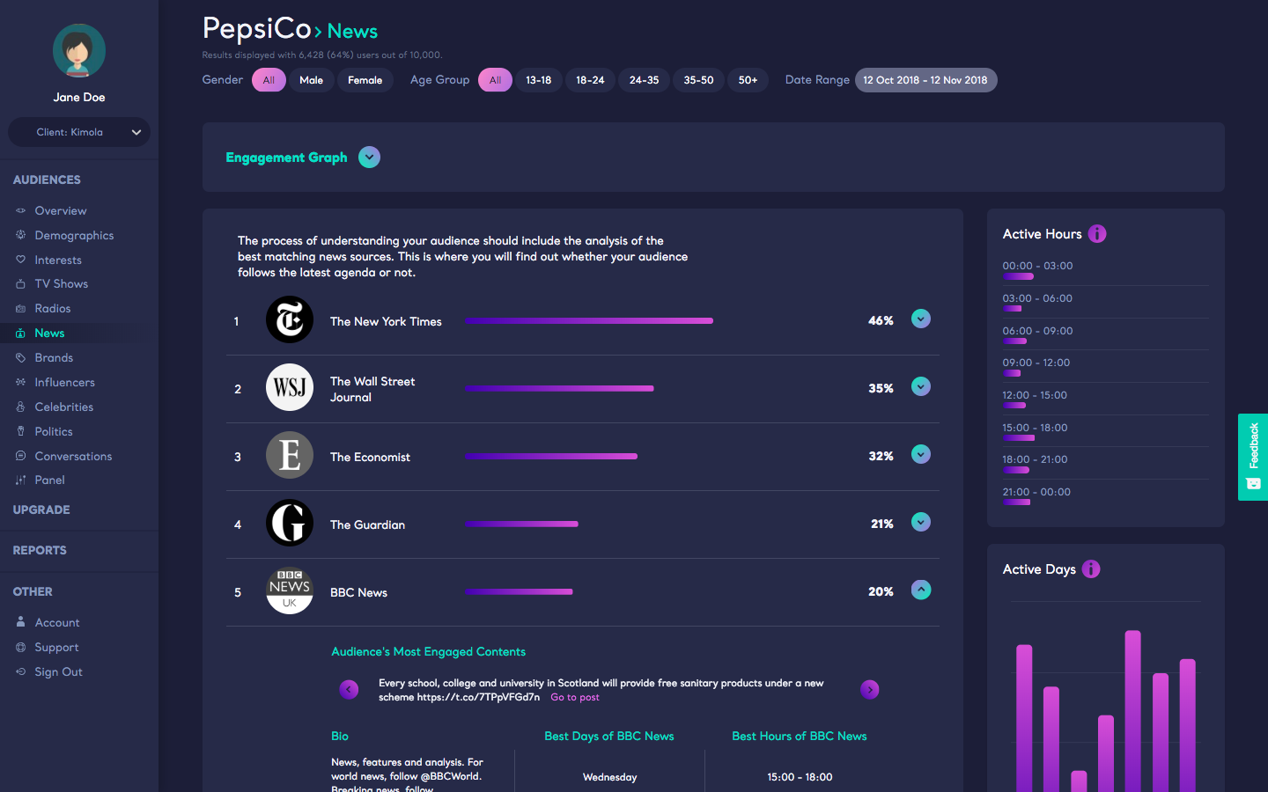Click the Account person icon
Image resolution: width=1268 pixels, height=792 pixels.
[x=20, y=622]
